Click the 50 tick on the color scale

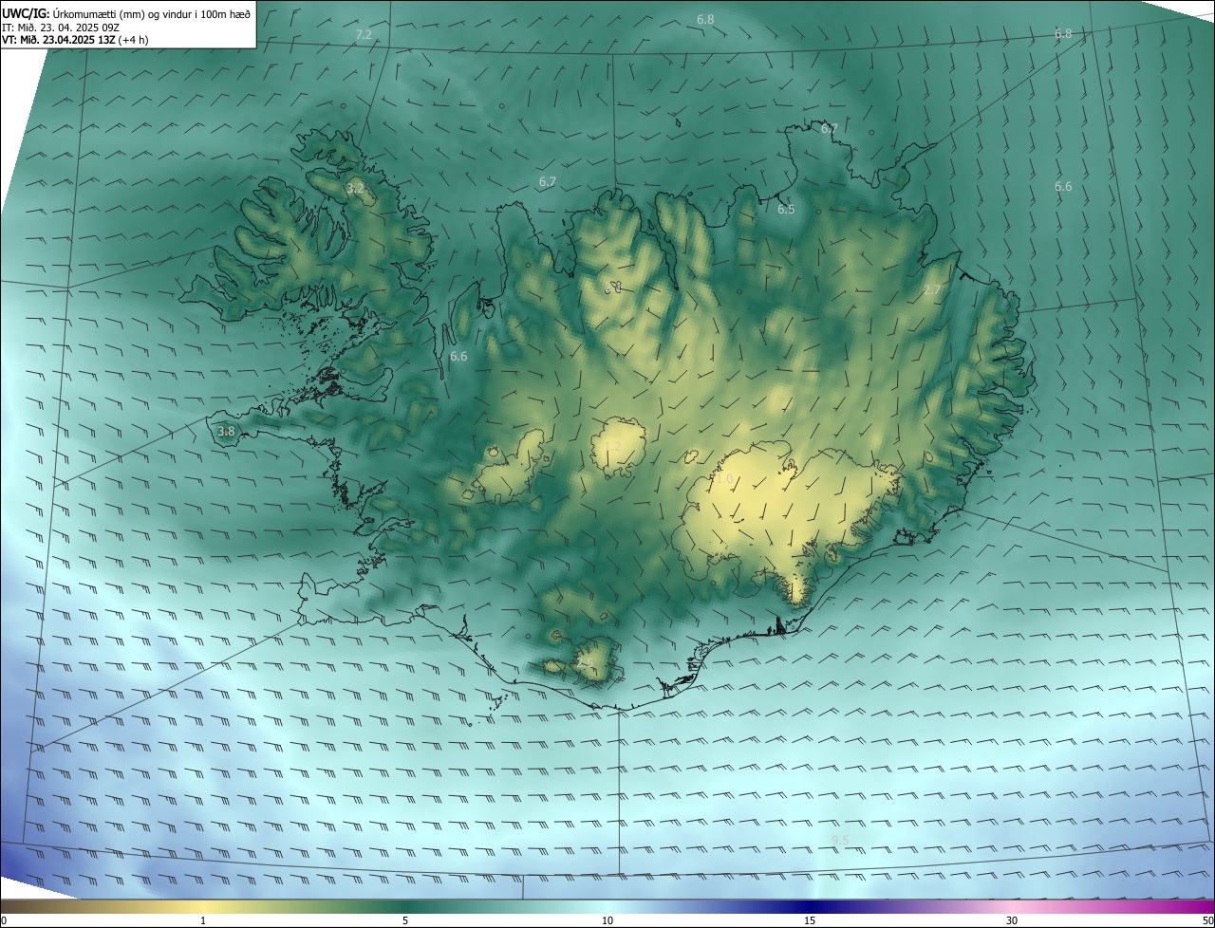[x=1207, y=920]
